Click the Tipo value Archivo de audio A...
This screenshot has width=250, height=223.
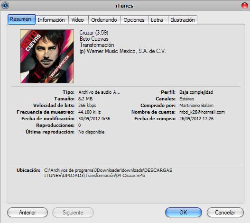pos(99,92)
